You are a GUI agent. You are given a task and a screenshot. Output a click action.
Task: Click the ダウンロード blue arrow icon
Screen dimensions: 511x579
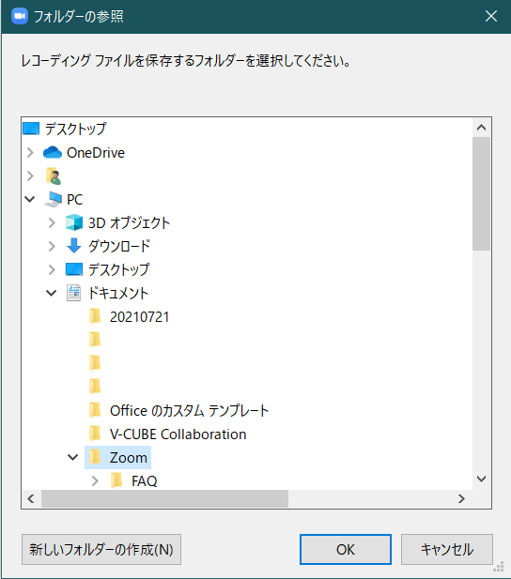pos(74,246)
